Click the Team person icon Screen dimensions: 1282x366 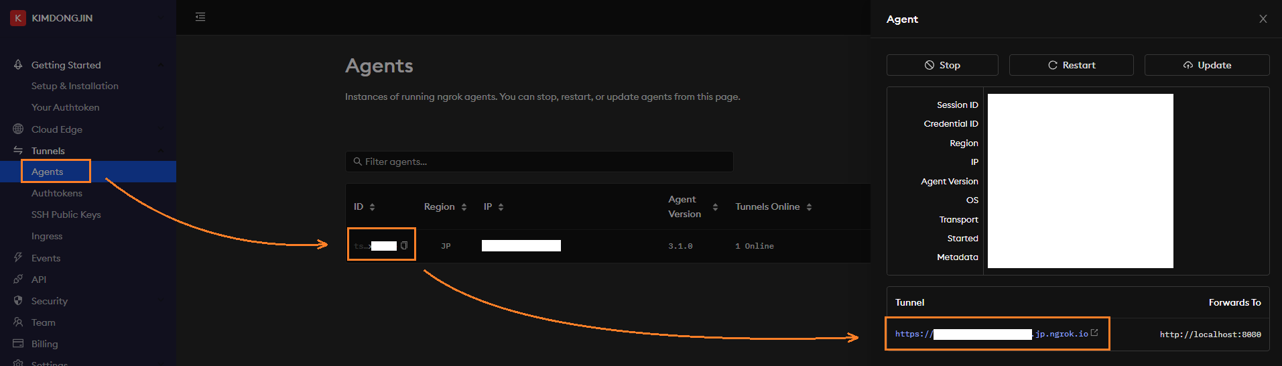click(18, 322)
